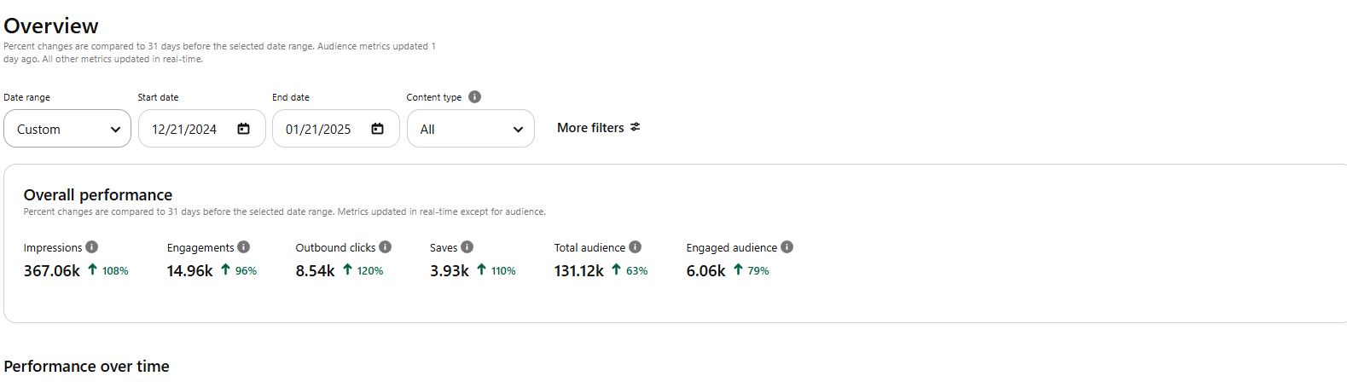
Task: Select the Outbound clicks 8.54k metric
Action: (315, 270)
